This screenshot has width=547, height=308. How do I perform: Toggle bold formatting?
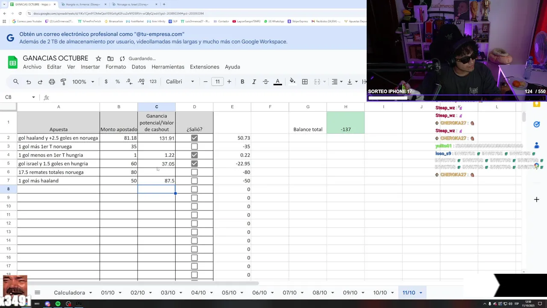242,82
